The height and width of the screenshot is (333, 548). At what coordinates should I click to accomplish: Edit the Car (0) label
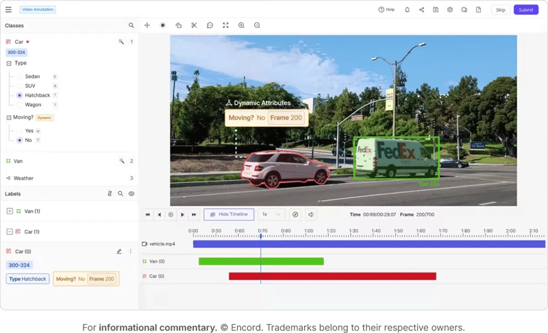click(119, 251)
